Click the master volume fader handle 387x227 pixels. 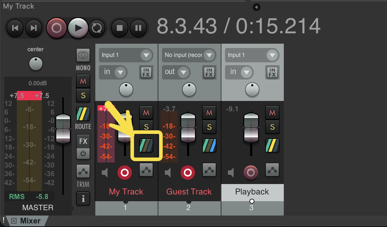click(x=63, y=129)
